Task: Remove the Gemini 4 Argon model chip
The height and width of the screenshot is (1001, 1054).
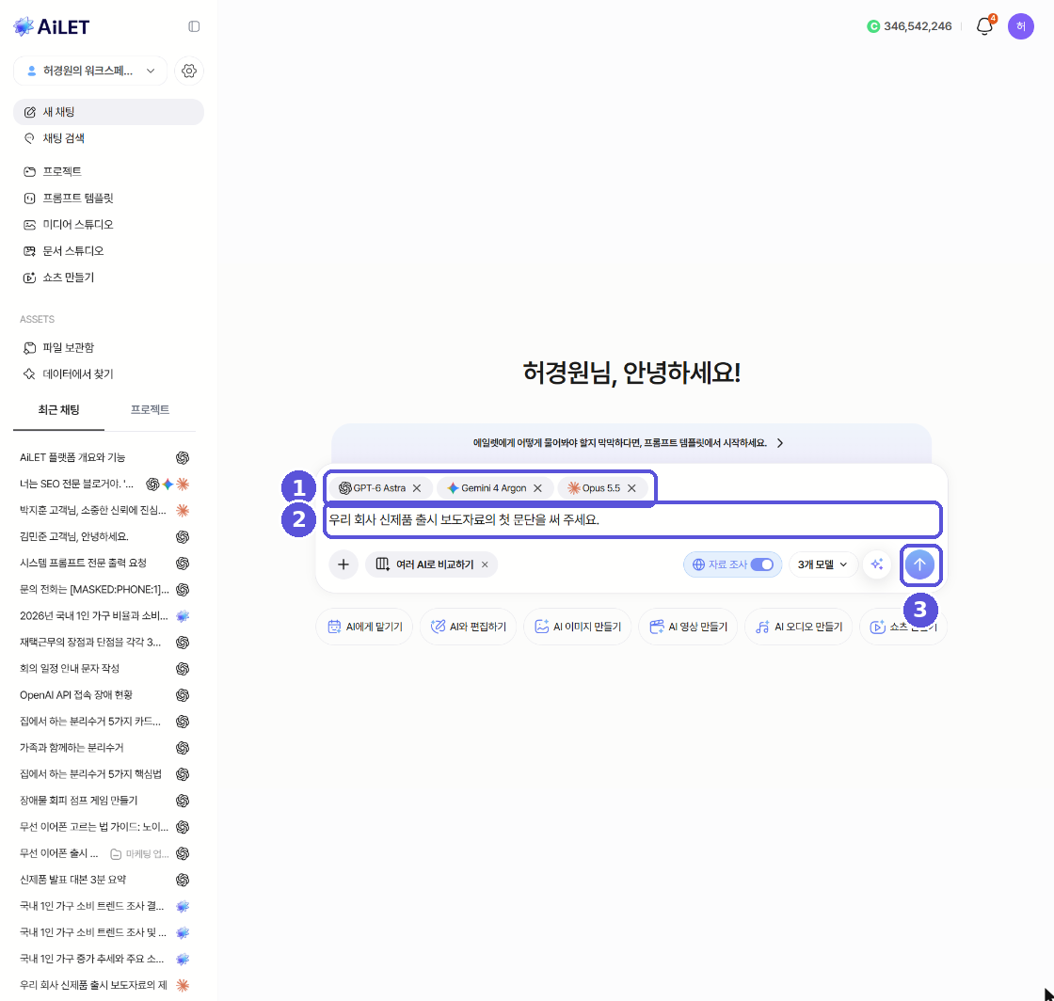Action: [537, 488]
